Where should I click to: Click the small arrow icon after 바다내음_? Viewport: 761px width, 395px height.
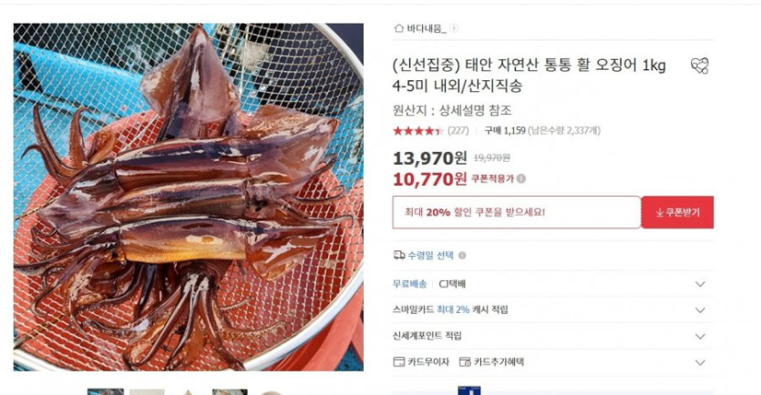[454, 28]
